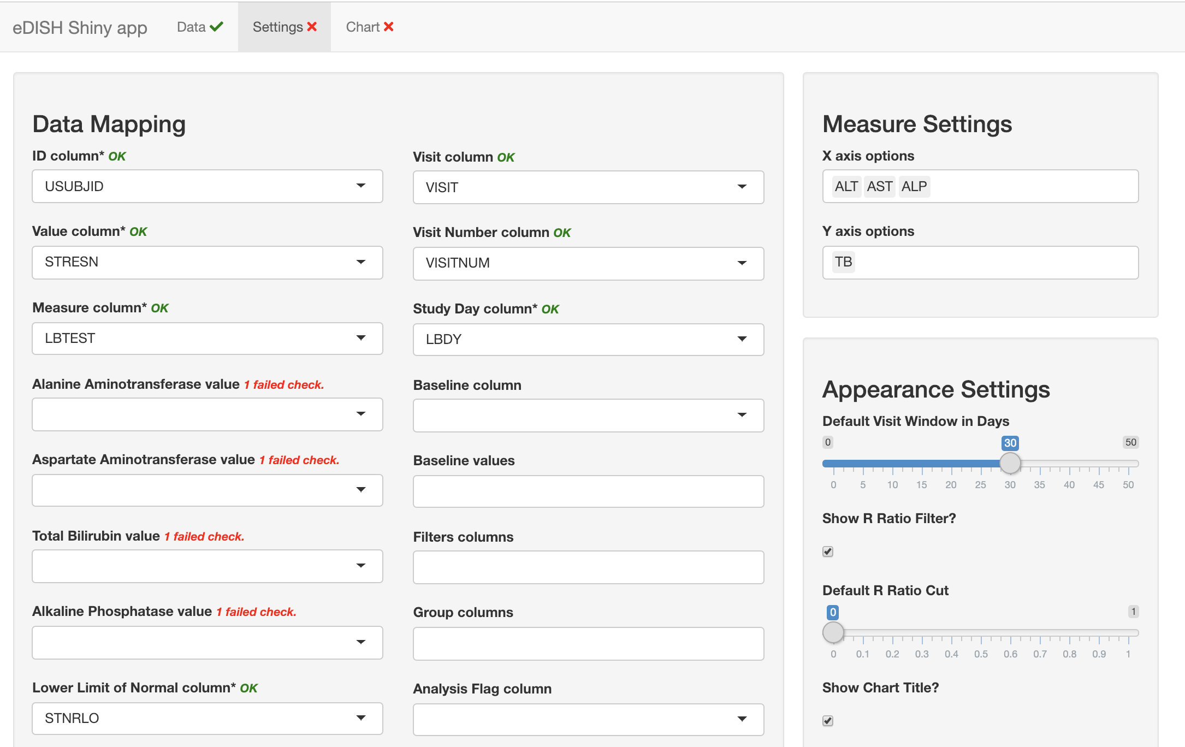Click the ID column dropdown arrow
This screenshot has height=747, width=1185.
click(x=360, y=186)
